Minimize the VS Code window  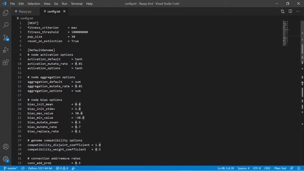coord(277,3)
